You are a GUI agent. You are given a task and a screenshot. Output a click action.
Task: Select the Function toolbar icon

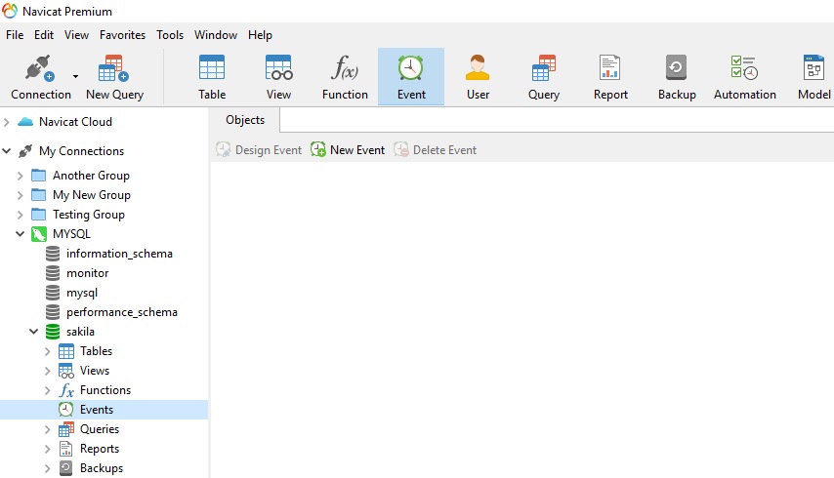(x=345, y=77)
